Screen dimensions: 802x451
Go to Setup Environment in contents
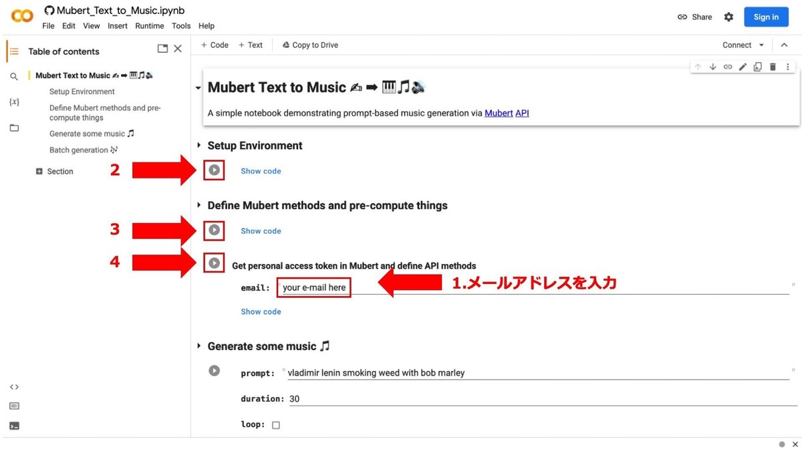tap(82, 92)
